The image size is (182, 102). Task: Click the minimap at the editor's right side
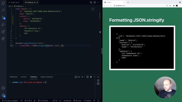tap(95, 9)
